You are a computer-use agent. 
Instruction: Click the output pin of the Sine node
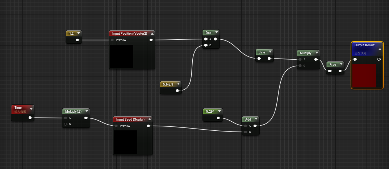click(269, 58)
